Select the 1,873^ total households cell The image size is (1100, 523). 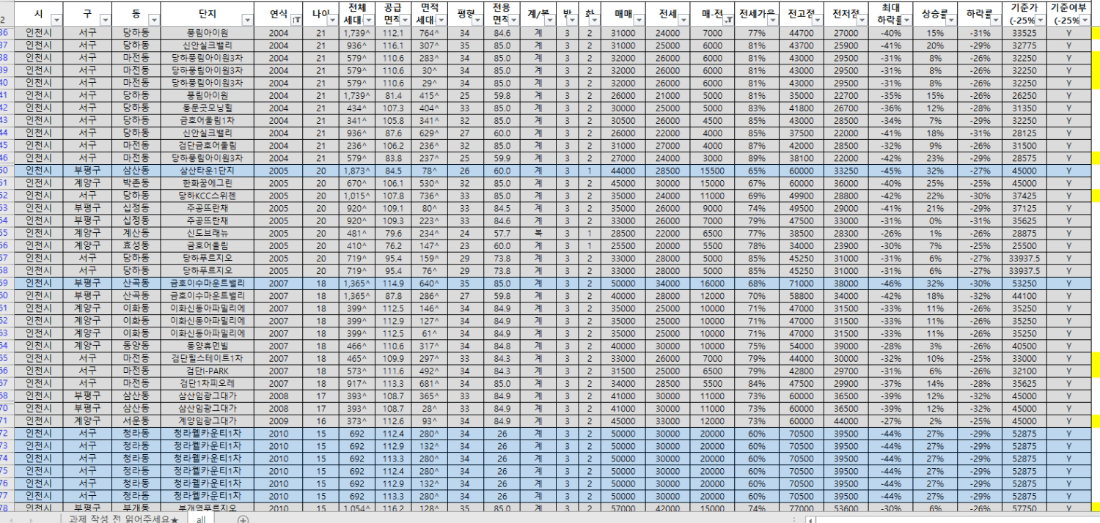tap(357, 171)
